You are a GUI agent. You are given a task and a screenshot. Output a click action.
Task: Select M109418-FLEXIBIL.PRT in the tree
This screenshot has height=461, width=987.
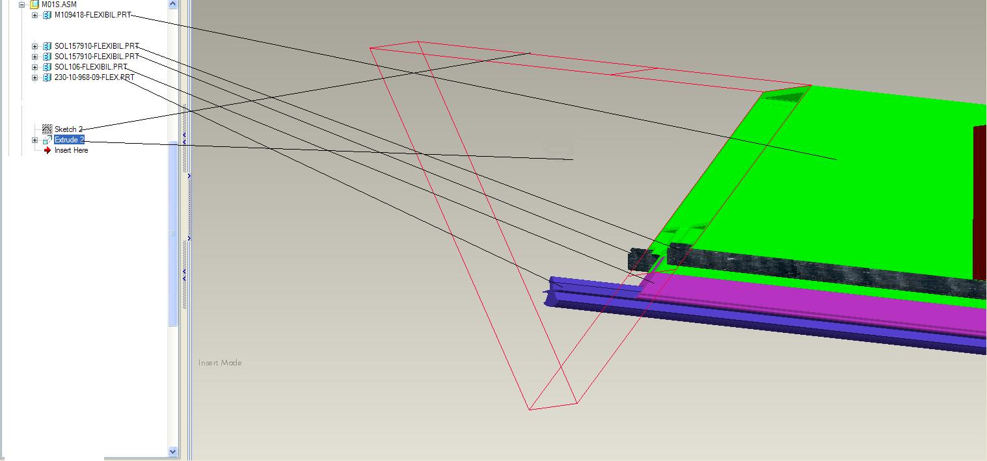pos(93,15)
